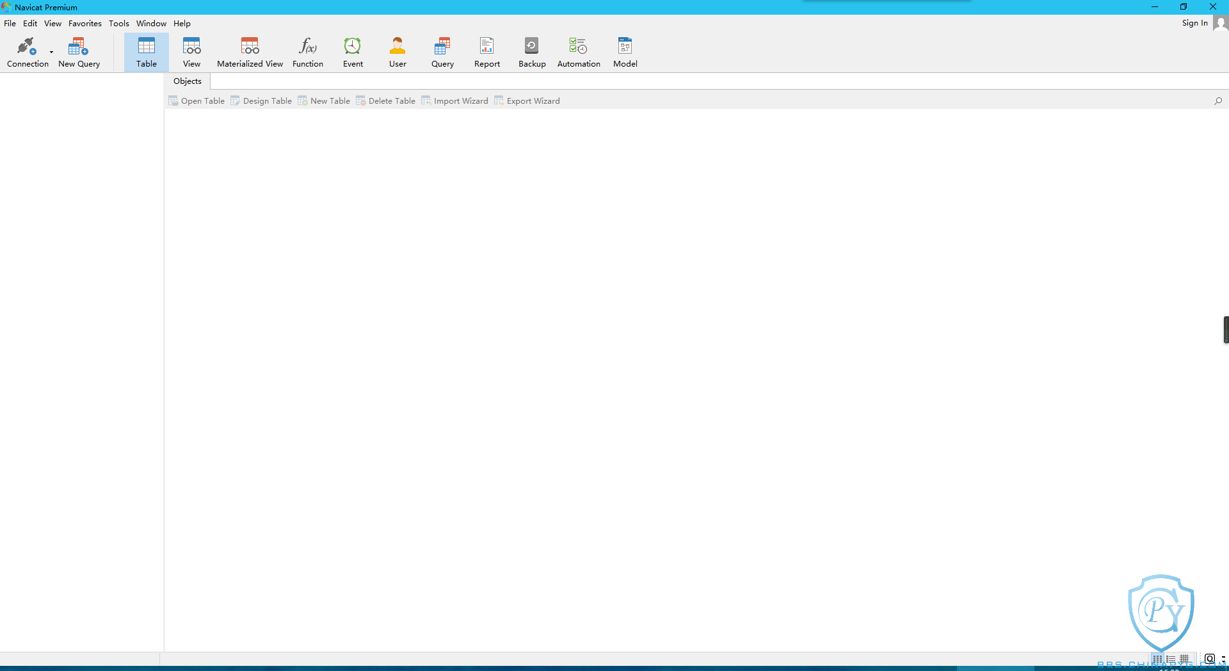1229x671 pixels.
Task: Open the Window menu
Action: pyautogui.click(x=151, y=23)
